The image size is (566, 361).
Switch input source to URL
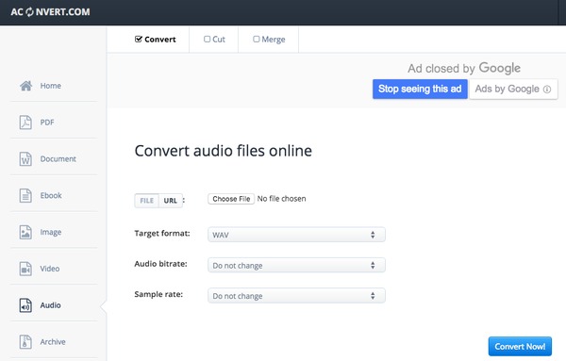coord(171,201)
